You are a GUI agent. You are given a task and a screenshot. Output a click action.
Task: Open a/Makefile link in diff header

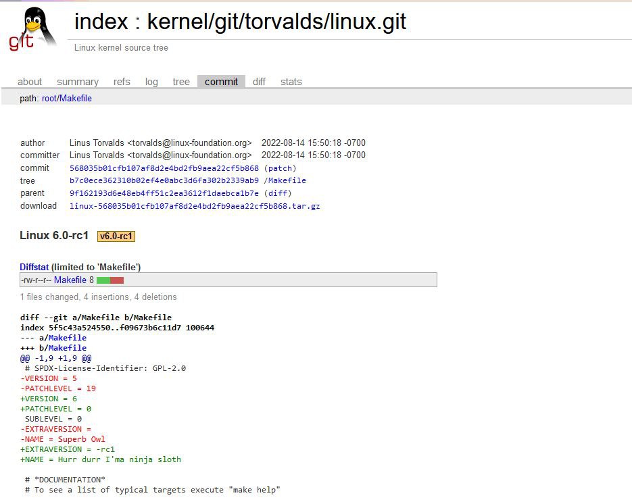click(68, 338)
